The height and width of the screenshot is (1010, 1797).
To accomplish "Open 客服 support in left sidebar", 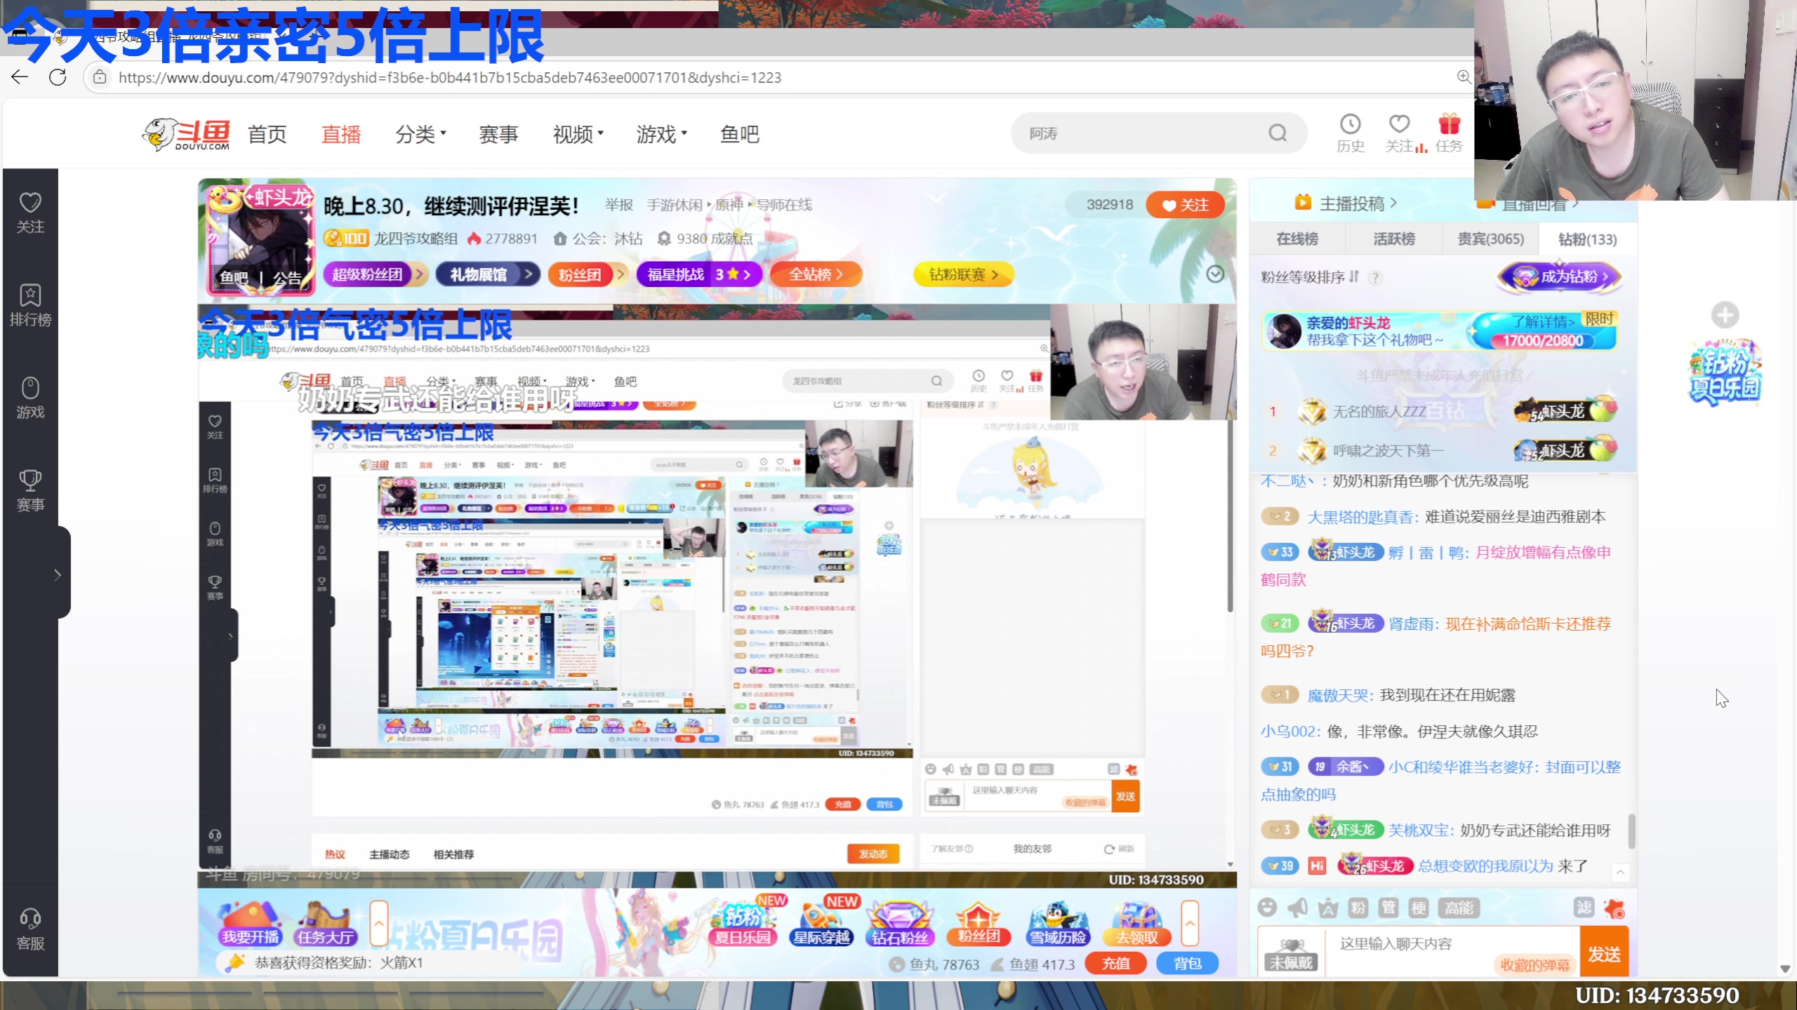I will [30, 929].
